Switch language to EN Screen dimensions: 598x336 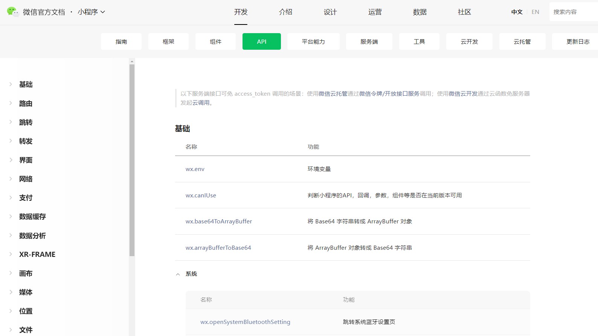click(535, 12)
